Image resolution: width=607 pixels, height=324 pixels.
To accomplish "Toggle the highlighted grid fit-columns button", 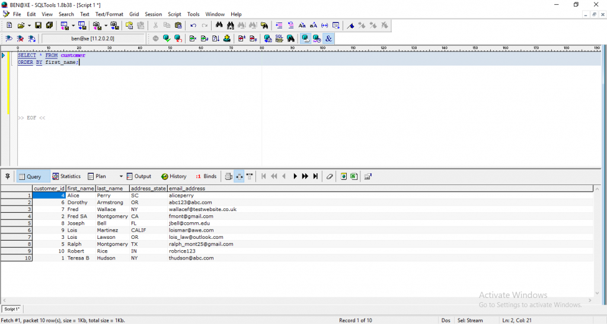I will (x=239, y=176).
